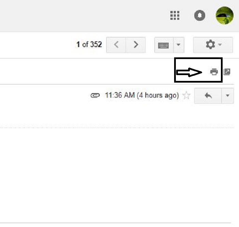The width and height of the screenshot is (239, 227).
Task: Click the paperclip attachment icon
Action: coord(95,96)
